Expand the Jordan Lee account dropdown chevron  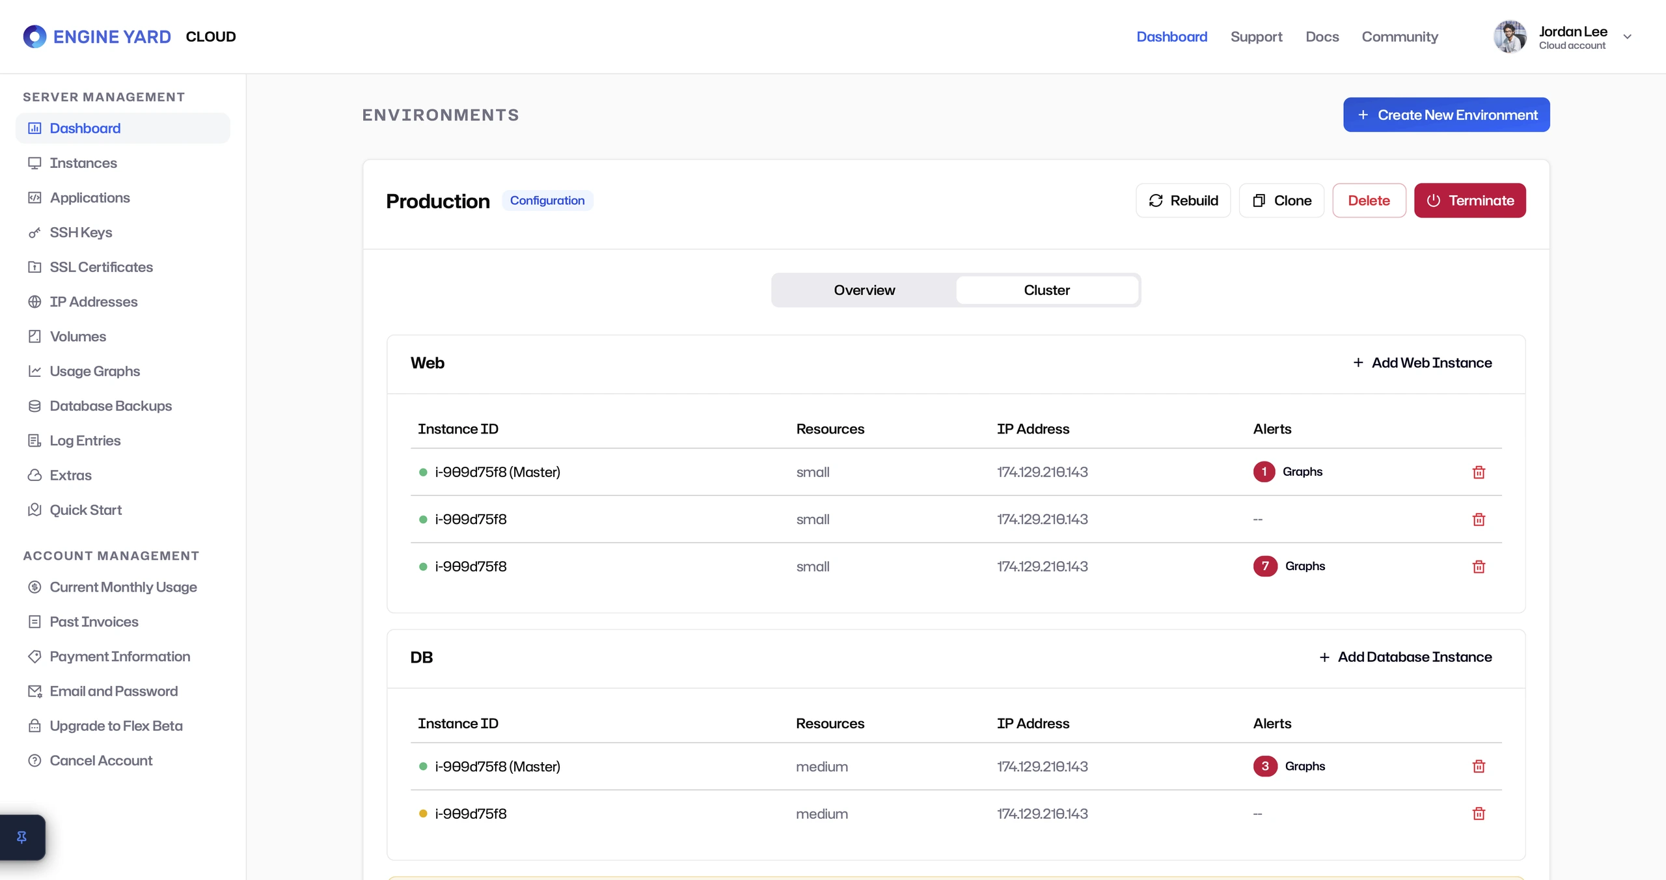coord(1628,36)
